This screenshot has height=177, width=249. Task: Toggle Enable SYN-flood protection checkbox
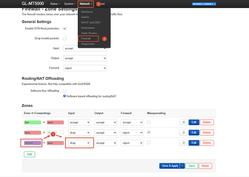tap(65, 29)
